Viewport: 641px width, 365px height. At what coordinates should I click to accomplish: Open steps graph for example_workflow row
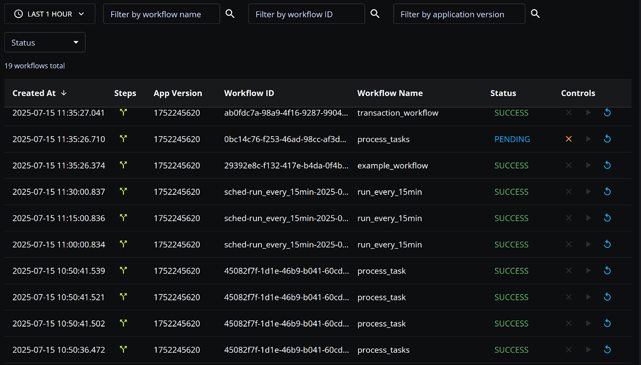(123, 165)
